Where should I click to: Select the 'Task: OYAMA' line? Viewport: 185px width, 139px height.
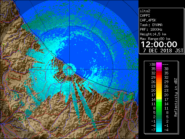point(151,25)
